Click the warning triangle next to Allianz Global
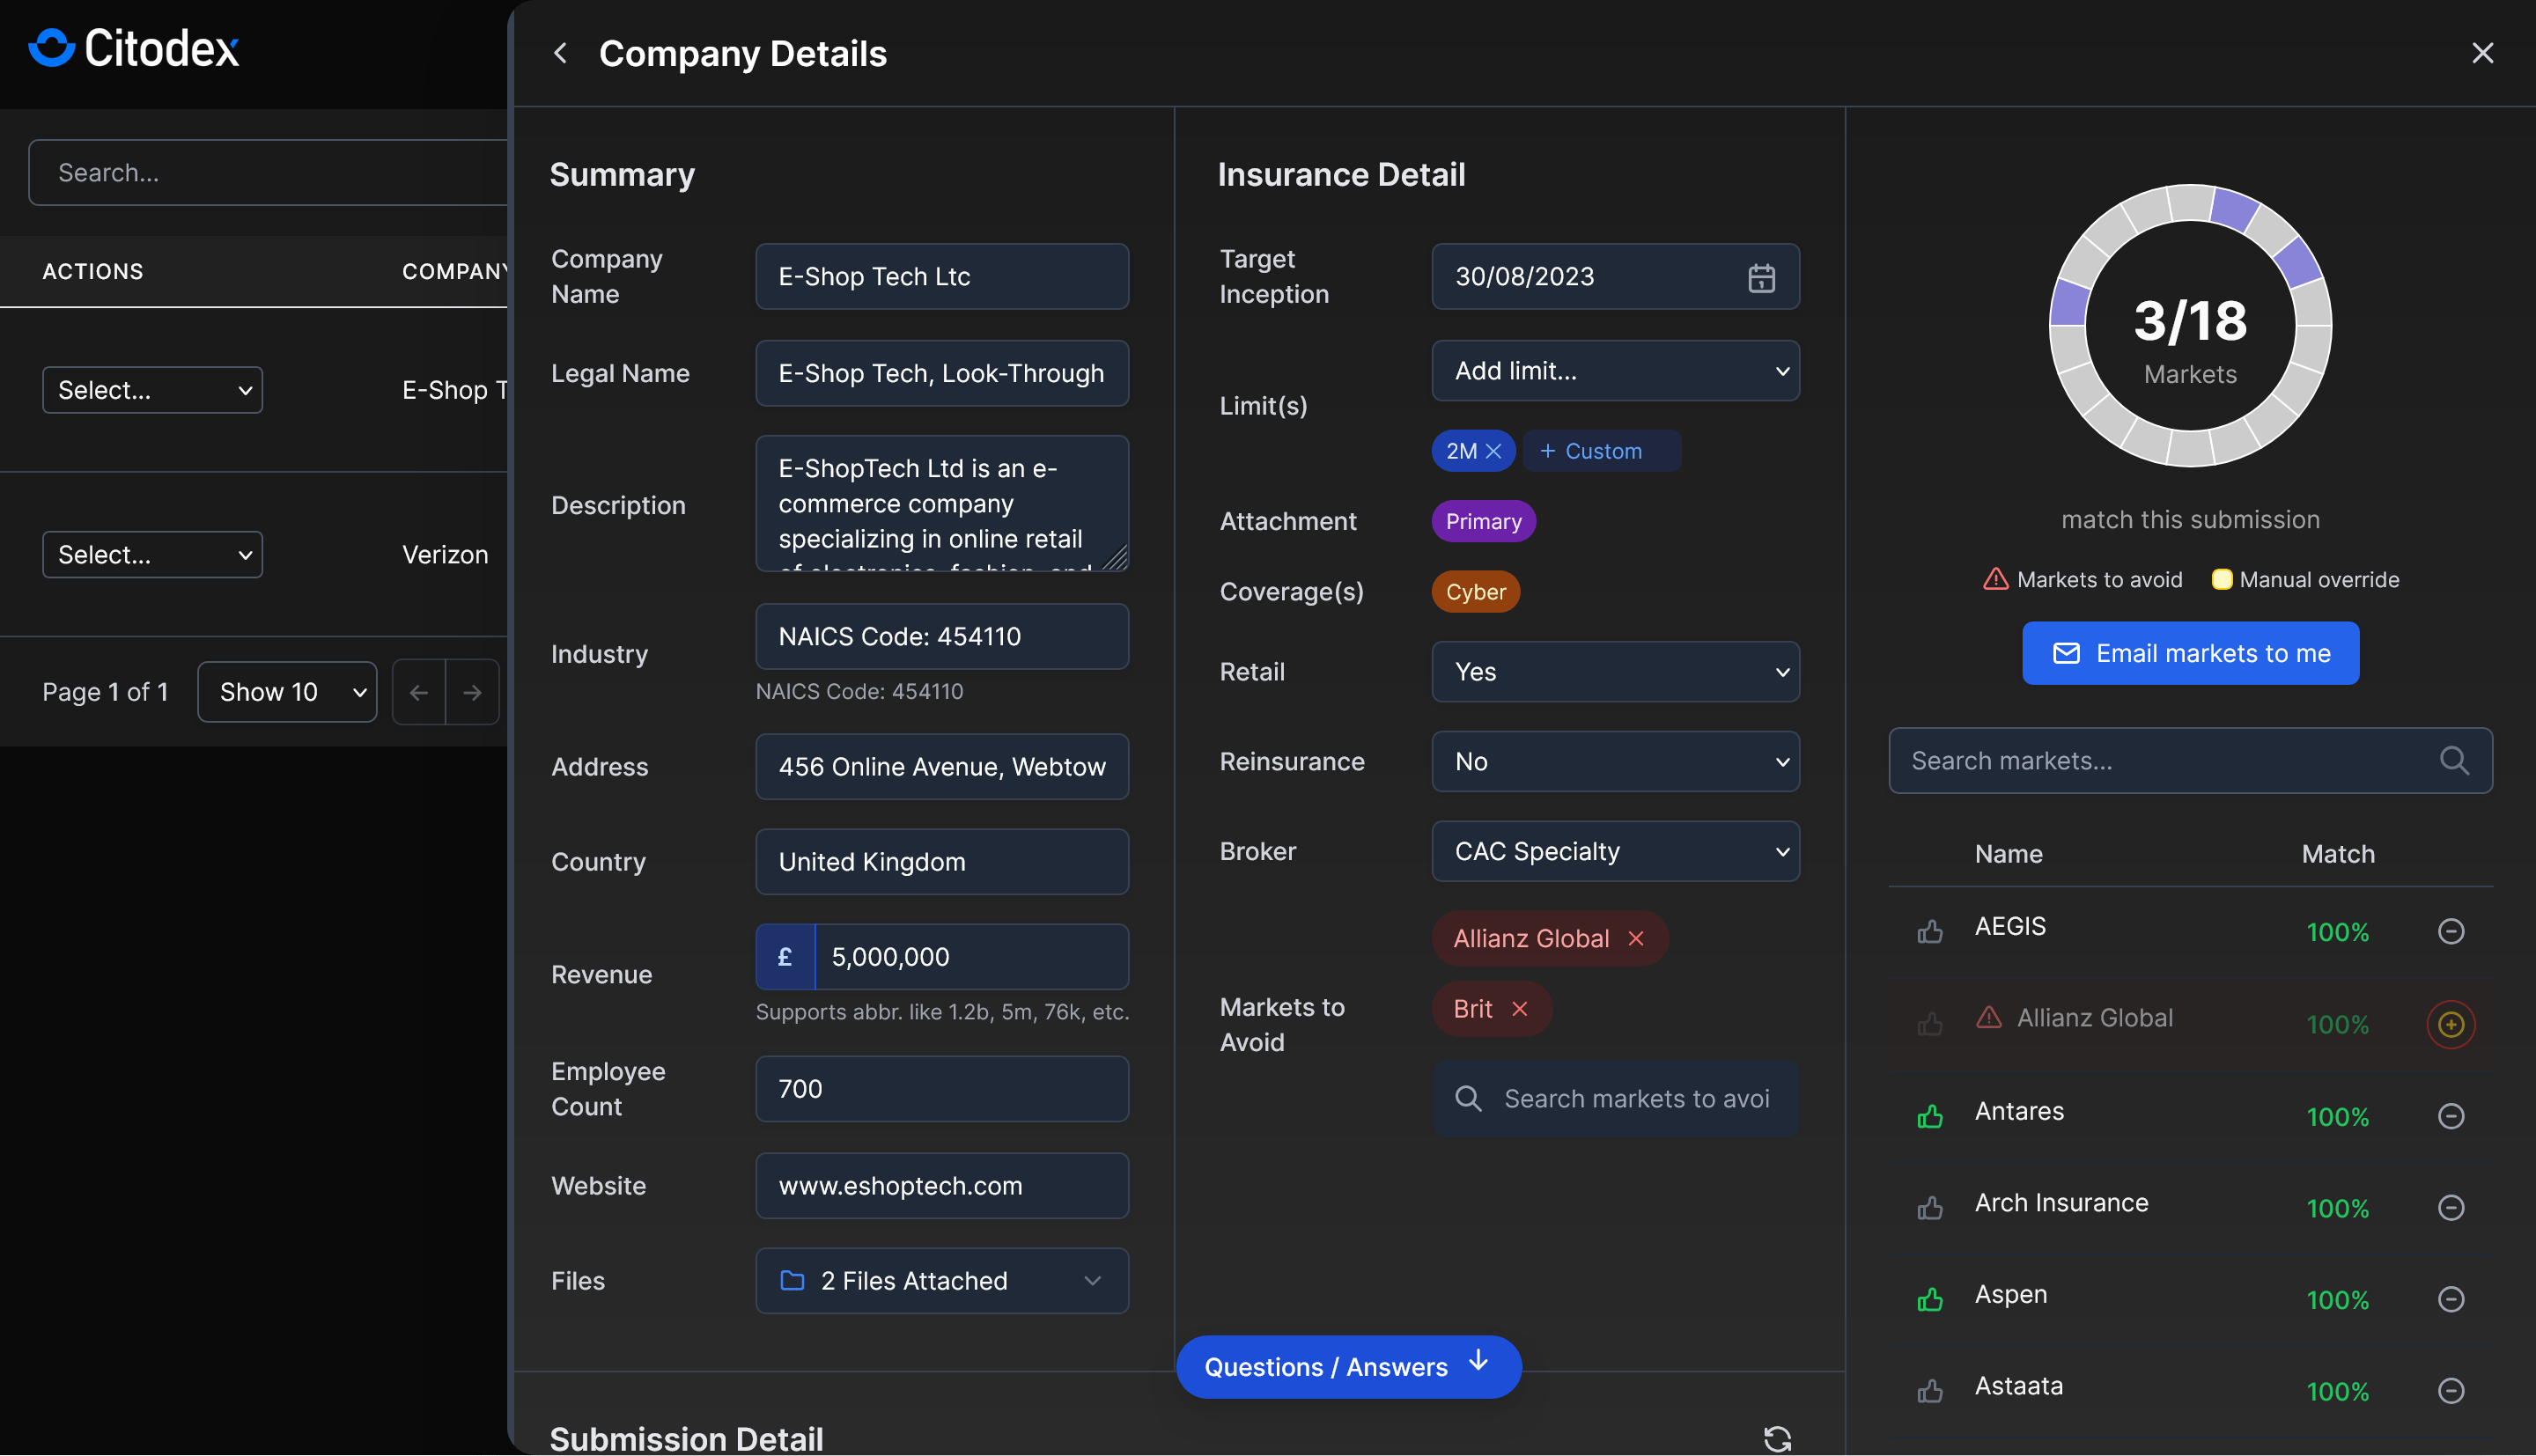 1989,1017
